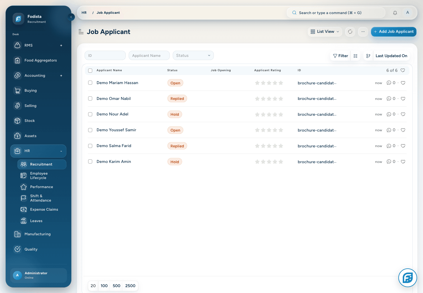Toggle liked filter heart in header
Screen dimensions: 423x293
(x=403, y=70)
